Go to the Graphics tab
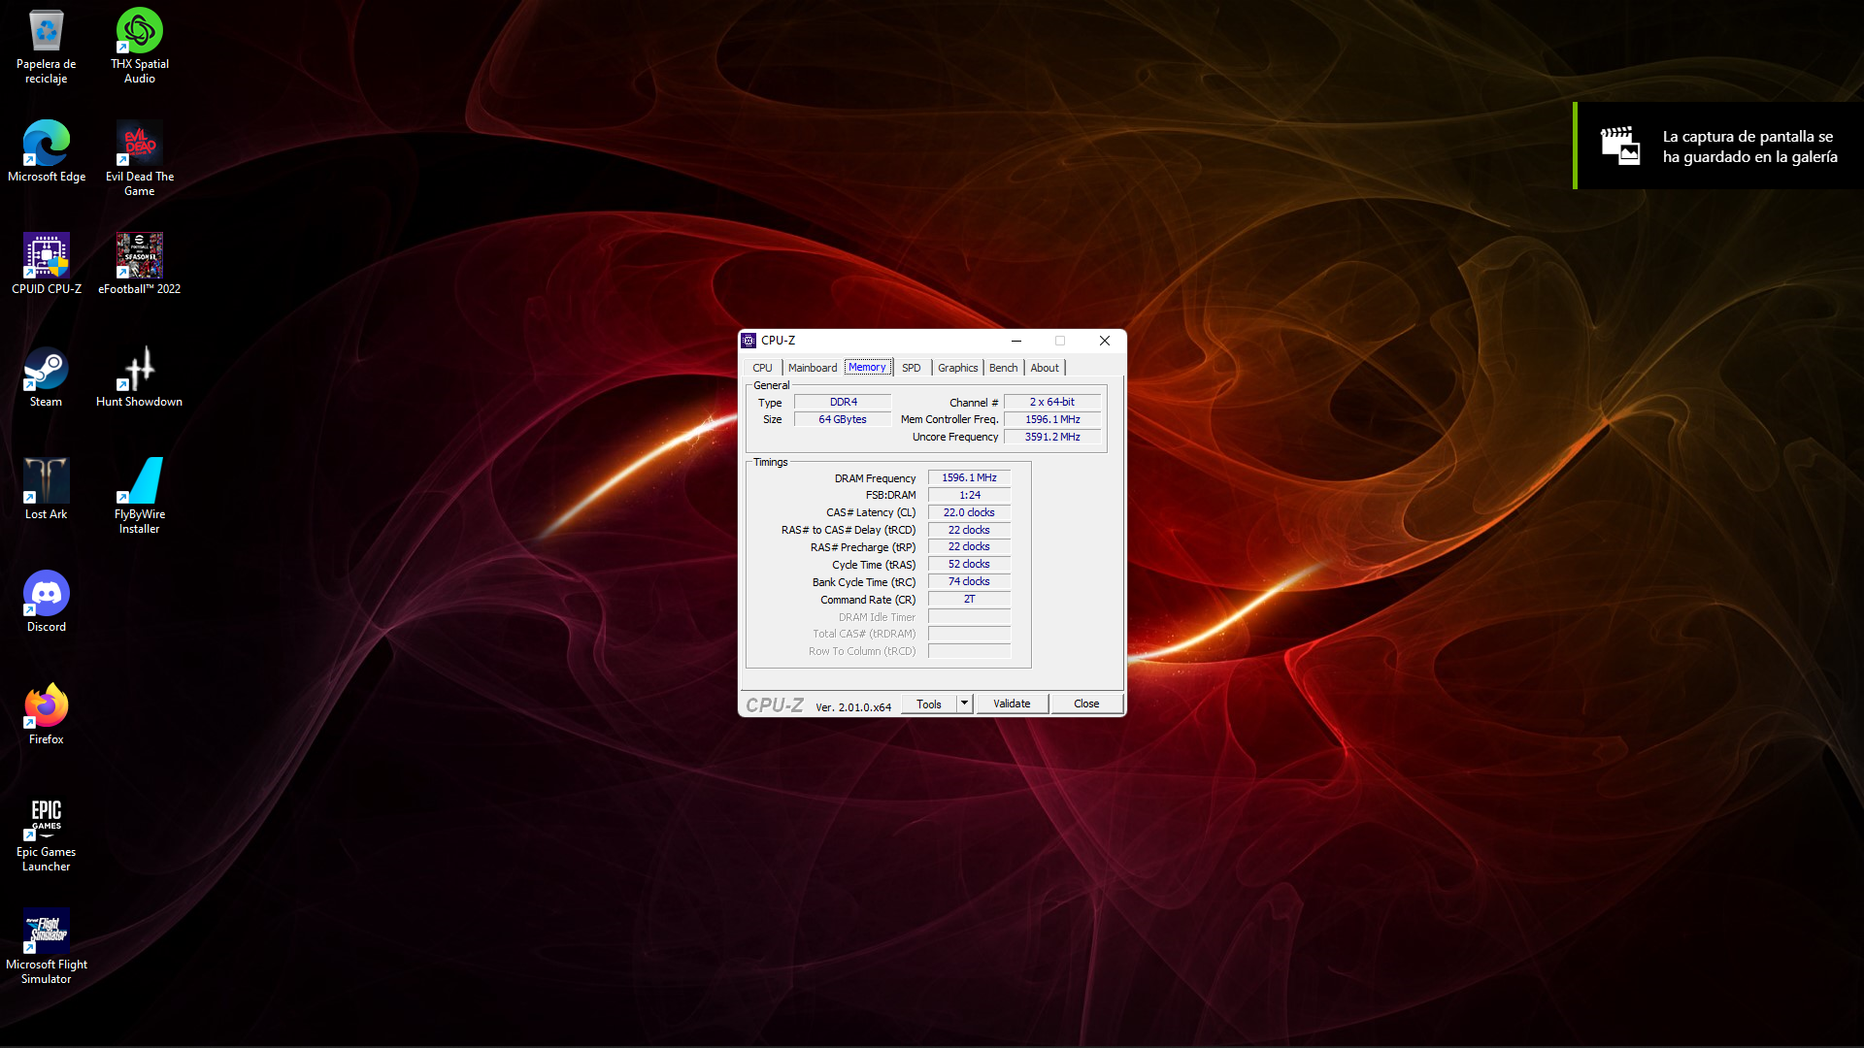The height and width of the screenshot is (1048, 1864). [957, 368]
